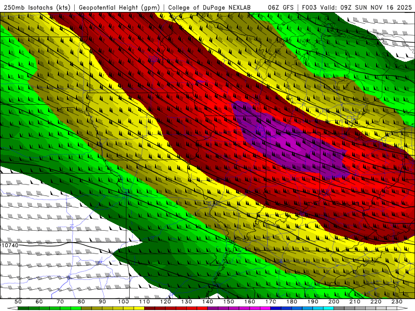This screenshot has width=415, height=311.
Task: Click the bright red swatch just before 140
Action: click(202, 308)
